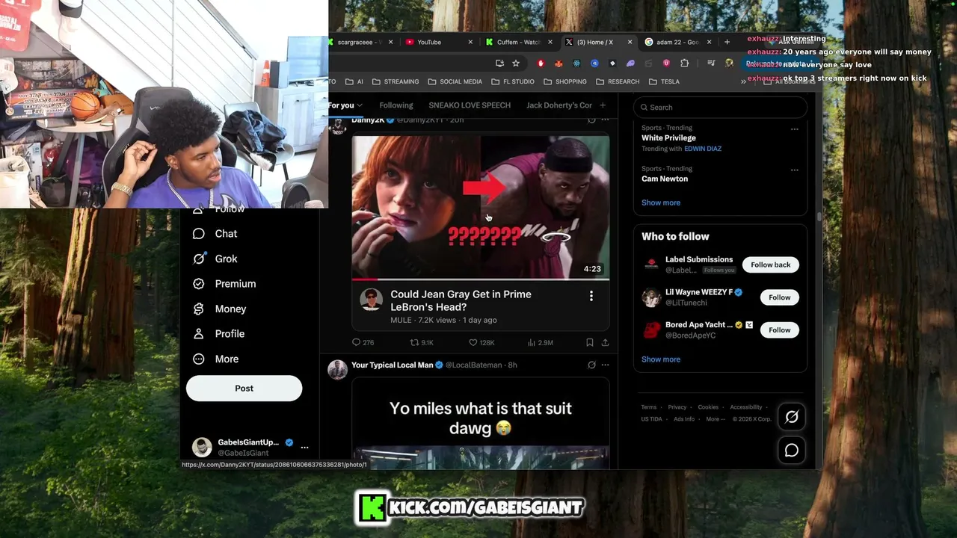Open more options for Cam Newton trend
Viewport: 957px width, 538px height.
pyautogui.click(x=794, y=170)
